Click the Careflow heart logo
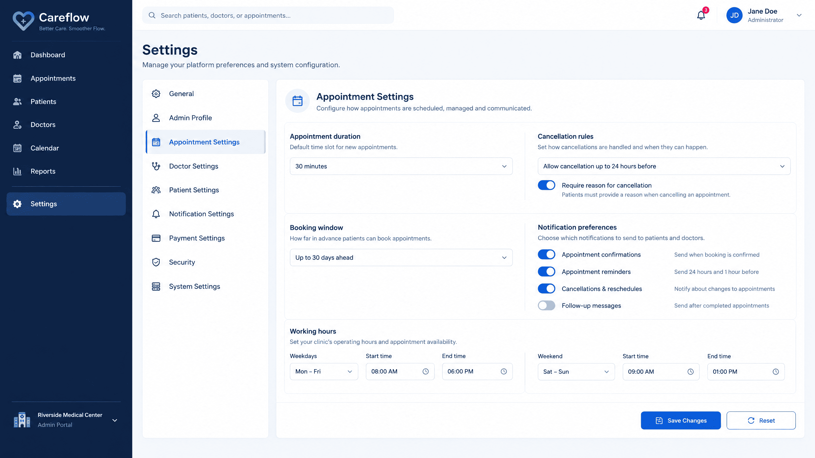The width and height of the screenshot is (815, 458). click(x=23, y=21)
